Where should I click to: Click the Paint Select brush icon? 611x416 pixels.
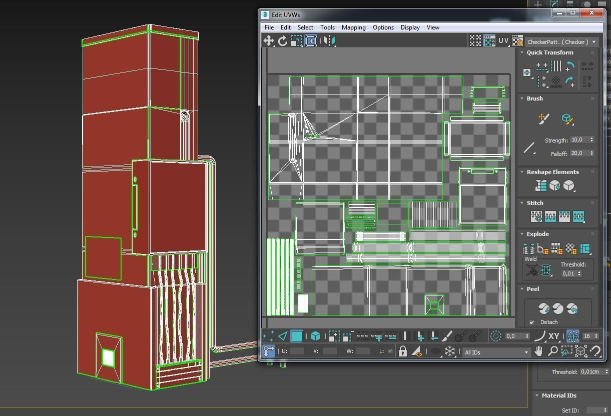coord(447,336)
